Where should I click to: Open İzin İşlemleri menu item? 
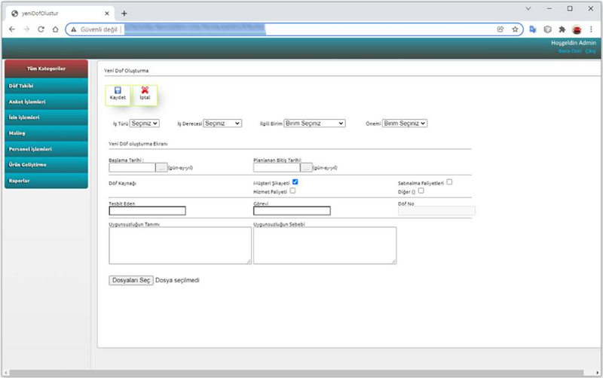tap(46, 117)
